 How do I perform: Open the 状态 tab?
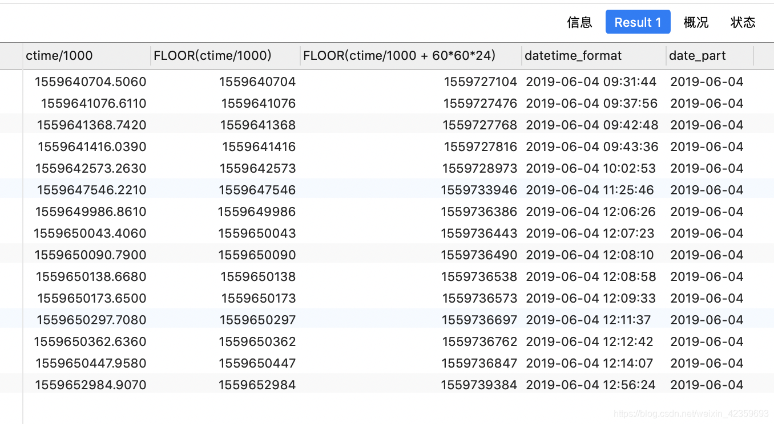click(x=743, y=22)
